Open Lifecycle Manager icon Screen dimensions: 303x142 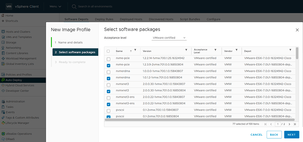click(x=3, y=123)
